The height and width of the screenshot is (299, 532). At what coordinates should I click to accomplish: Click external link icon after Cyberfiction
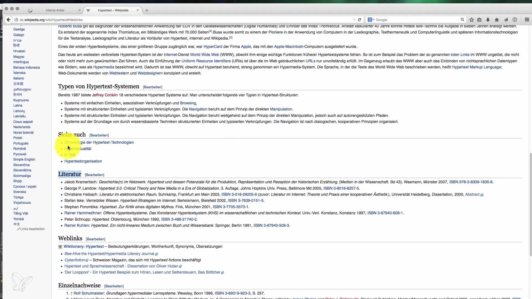(87, 260)
